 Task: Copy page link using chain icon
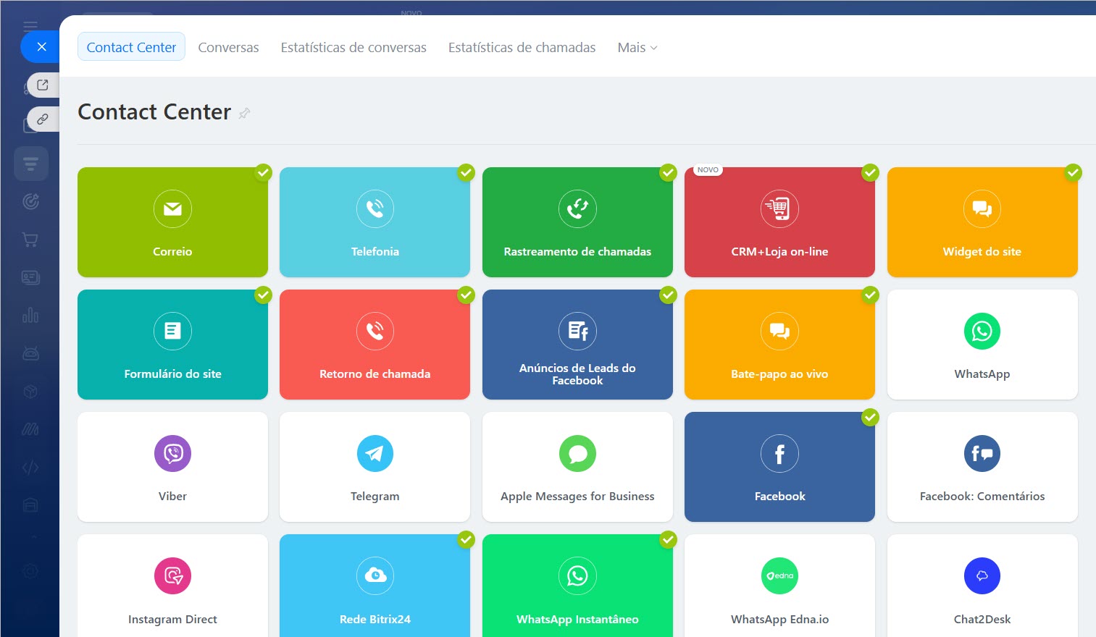coord(43,119)
